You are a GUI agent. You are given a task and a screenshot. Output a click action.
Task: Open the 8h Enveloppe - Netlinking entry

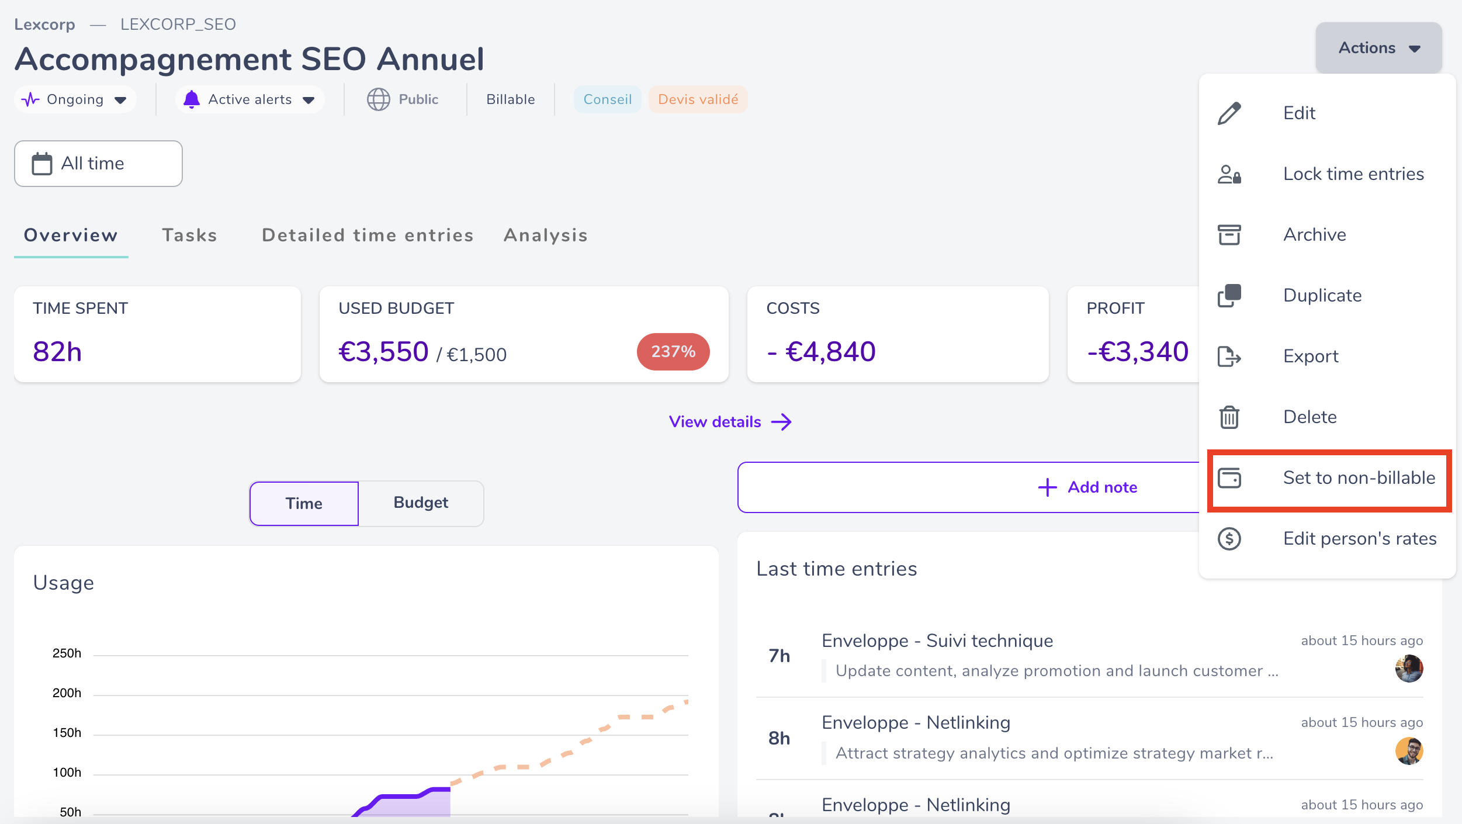[x=1089, y=738]
